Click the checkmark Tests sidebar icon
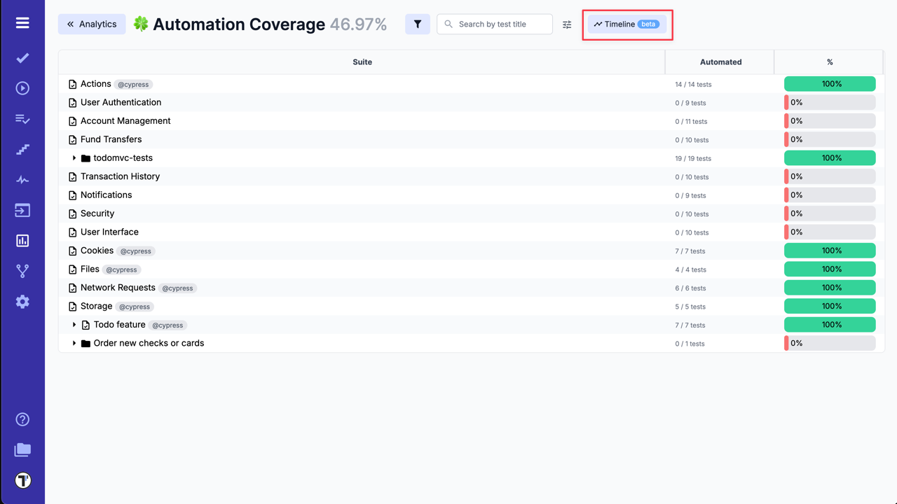Image resolution: width=897 pixels, height=504 pixels. (22, 58)
